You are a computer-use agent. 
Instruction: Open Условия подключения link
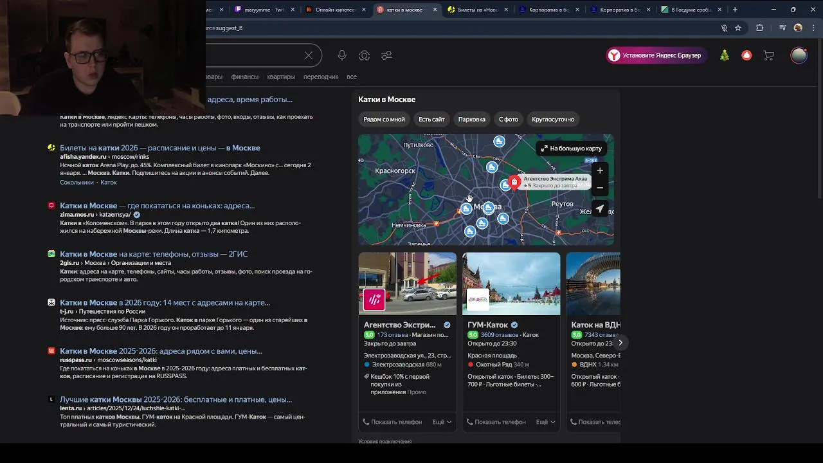coord(384,442)
